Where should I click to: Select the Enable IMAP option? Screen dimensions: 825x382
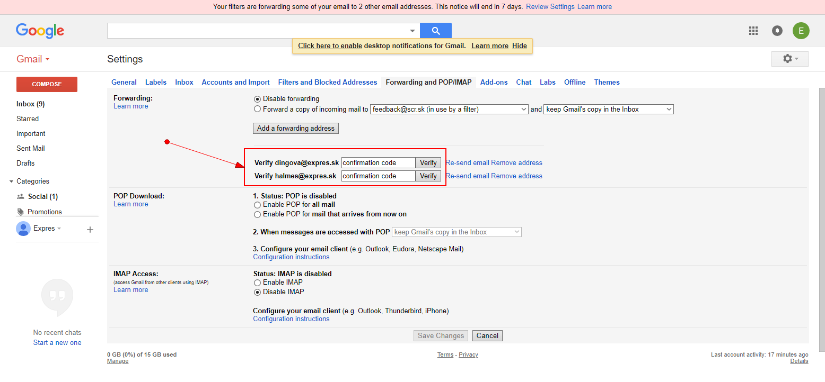(258, 283)
